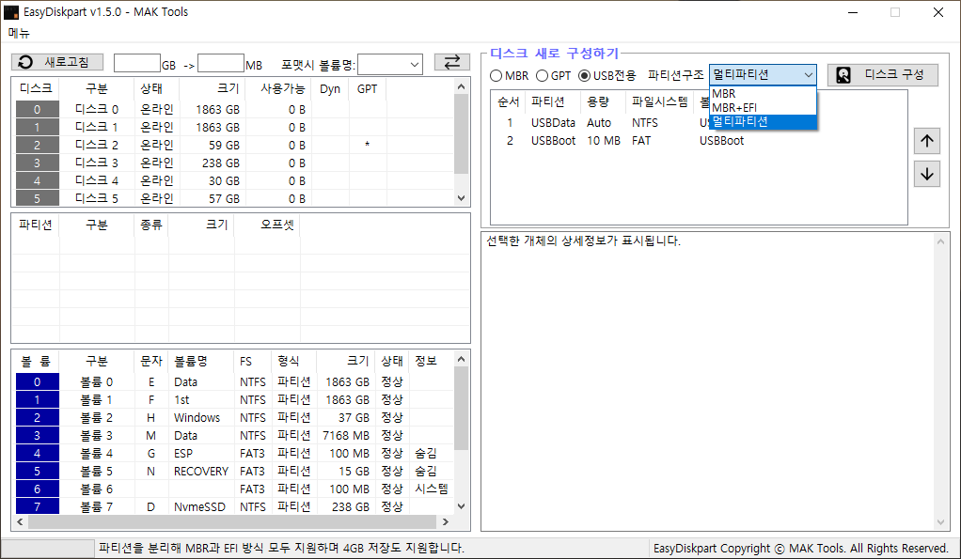Open the 파티션구조 combo box
The image size is (961, 559).
(763, 75)
